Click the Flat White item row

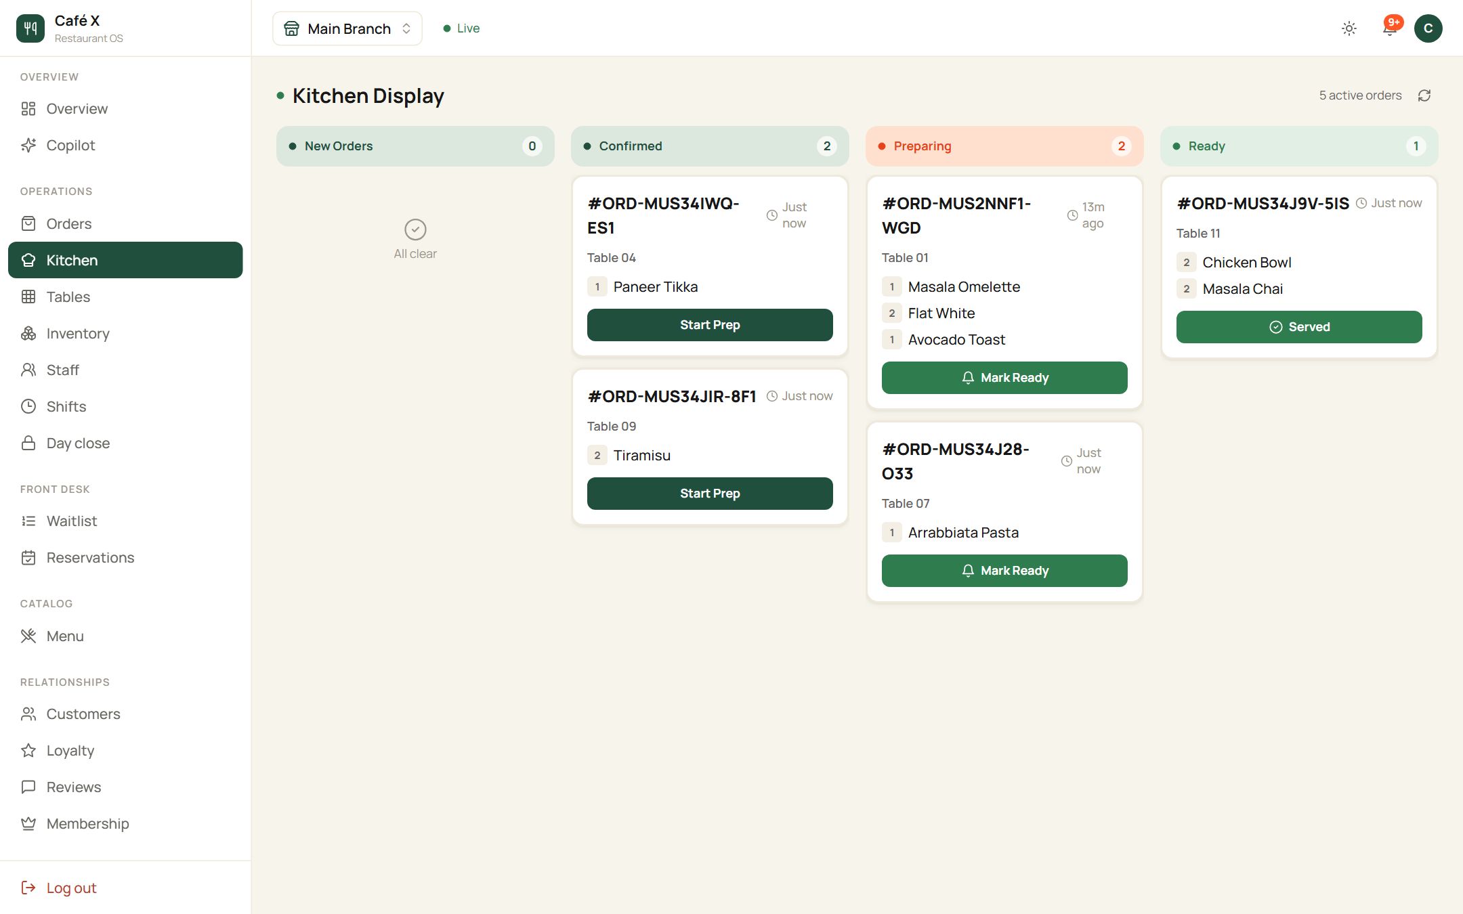click(1004, 313)
